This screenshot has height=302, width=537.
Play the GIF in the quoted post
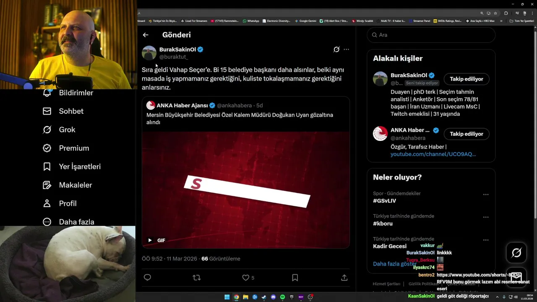click(x=150, y=240)
